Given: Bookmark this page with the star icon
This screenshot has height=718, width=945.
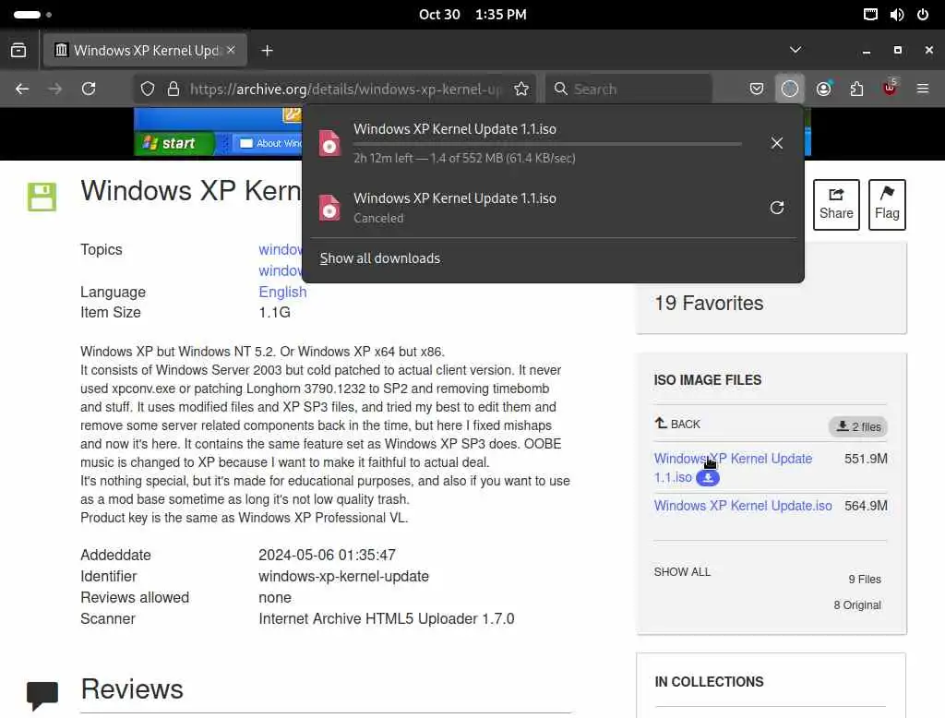Looking at the screenshot, I should pos(521,90).
